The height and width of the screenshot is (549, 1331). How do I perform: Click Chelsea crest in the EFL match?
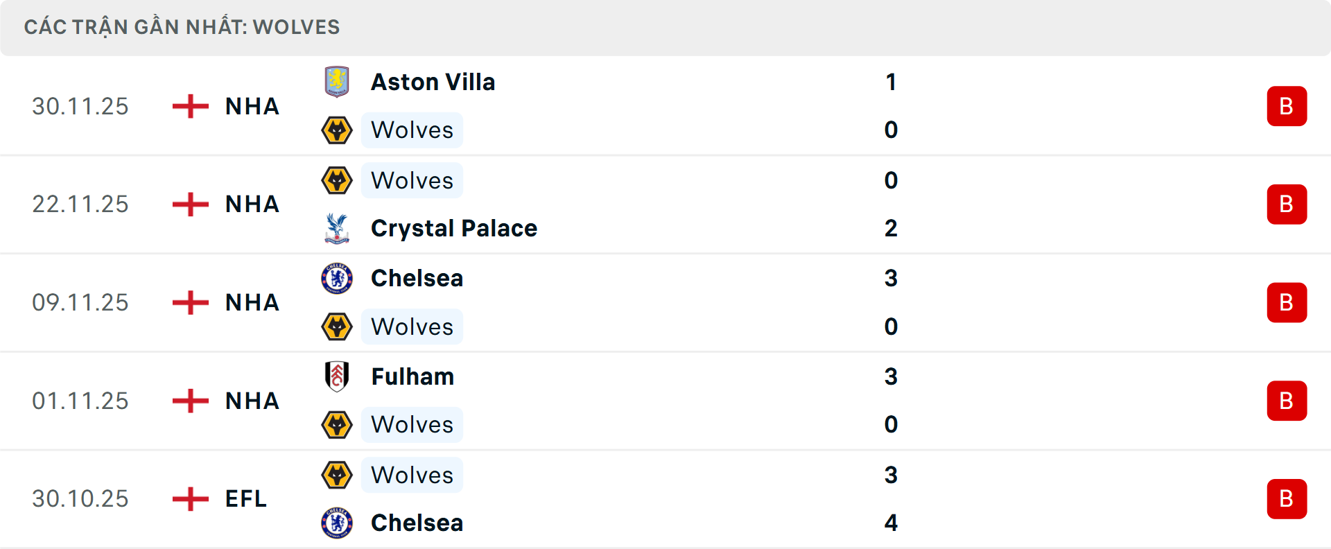click(337, 523)
